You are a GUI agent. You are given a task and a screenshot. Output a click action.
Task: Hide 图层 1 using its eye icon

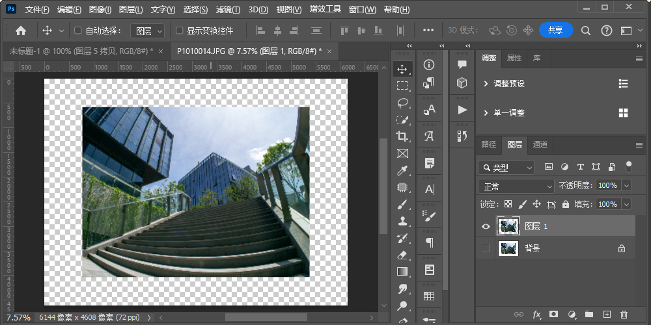(x=486, y=226)
